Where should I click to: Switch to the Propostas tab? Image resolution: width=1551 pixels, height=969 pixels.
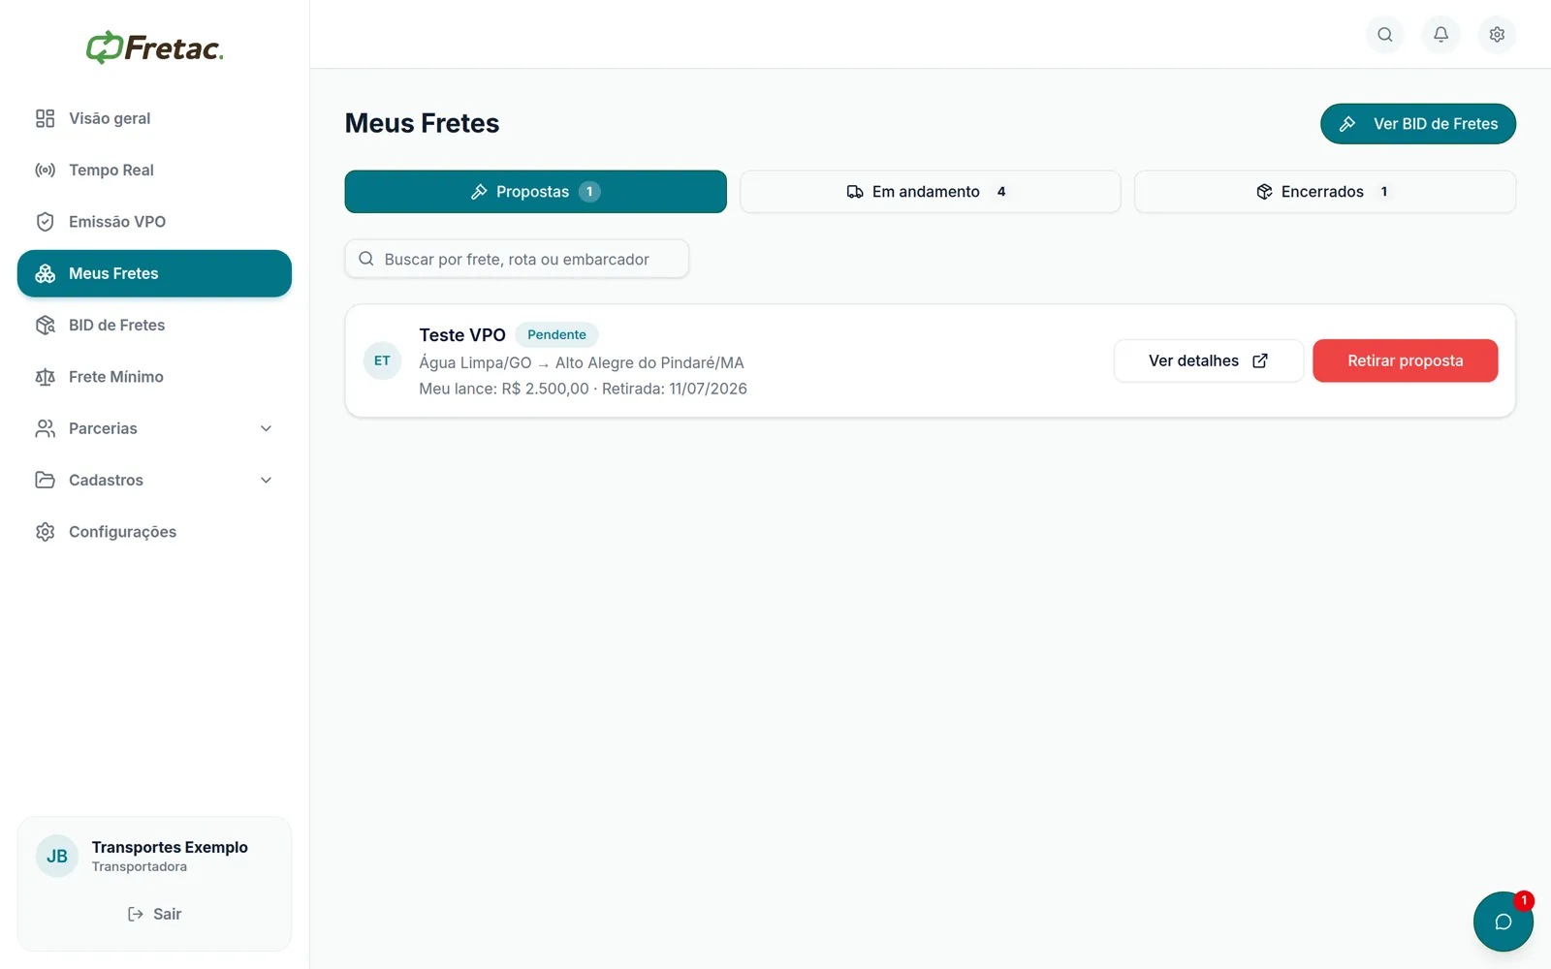point(536,192)
